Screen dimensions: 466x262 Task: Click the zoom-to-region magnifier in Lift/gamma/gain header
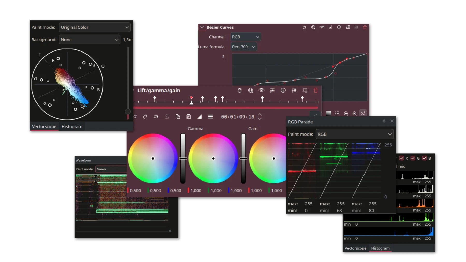tap(251, 91)
